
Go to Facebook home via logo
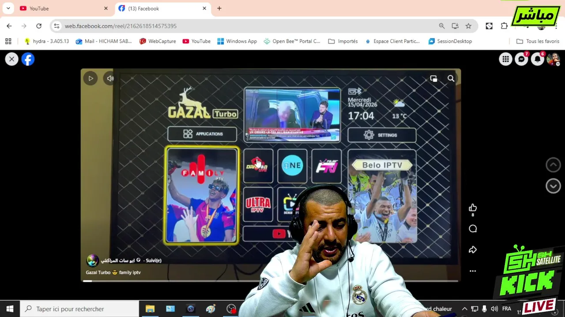coord(28,59)
